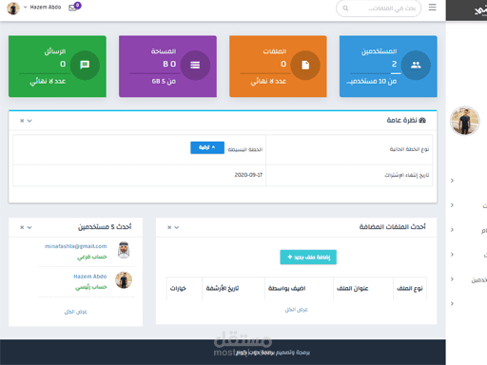Click the sidebar profile picture
This screenshot has height=365, width=487.
[465, 121]
